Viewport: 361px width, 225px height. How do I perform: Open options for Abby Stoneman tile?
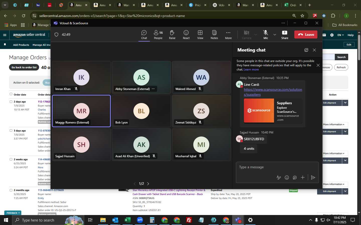coord(153,89)
